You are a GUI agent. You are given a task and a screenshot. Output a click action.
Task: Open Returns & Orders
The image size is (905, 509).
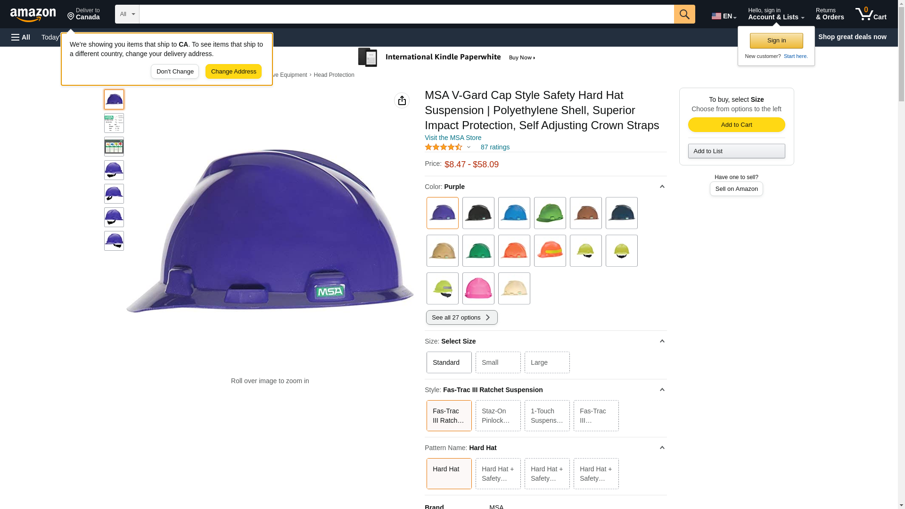830,14
